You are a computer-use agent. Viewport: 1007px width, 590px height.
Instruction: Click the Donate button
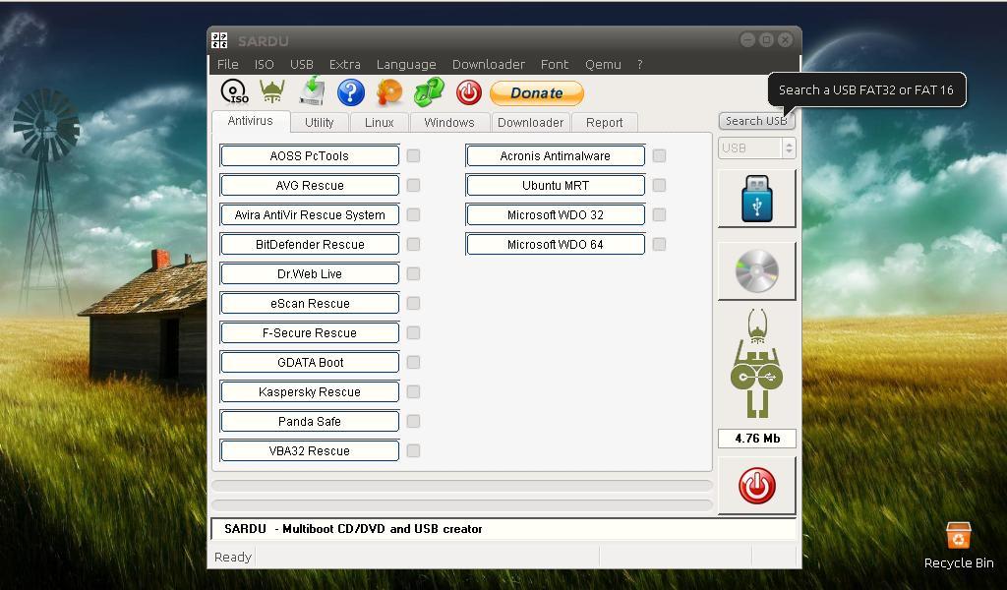537,92
